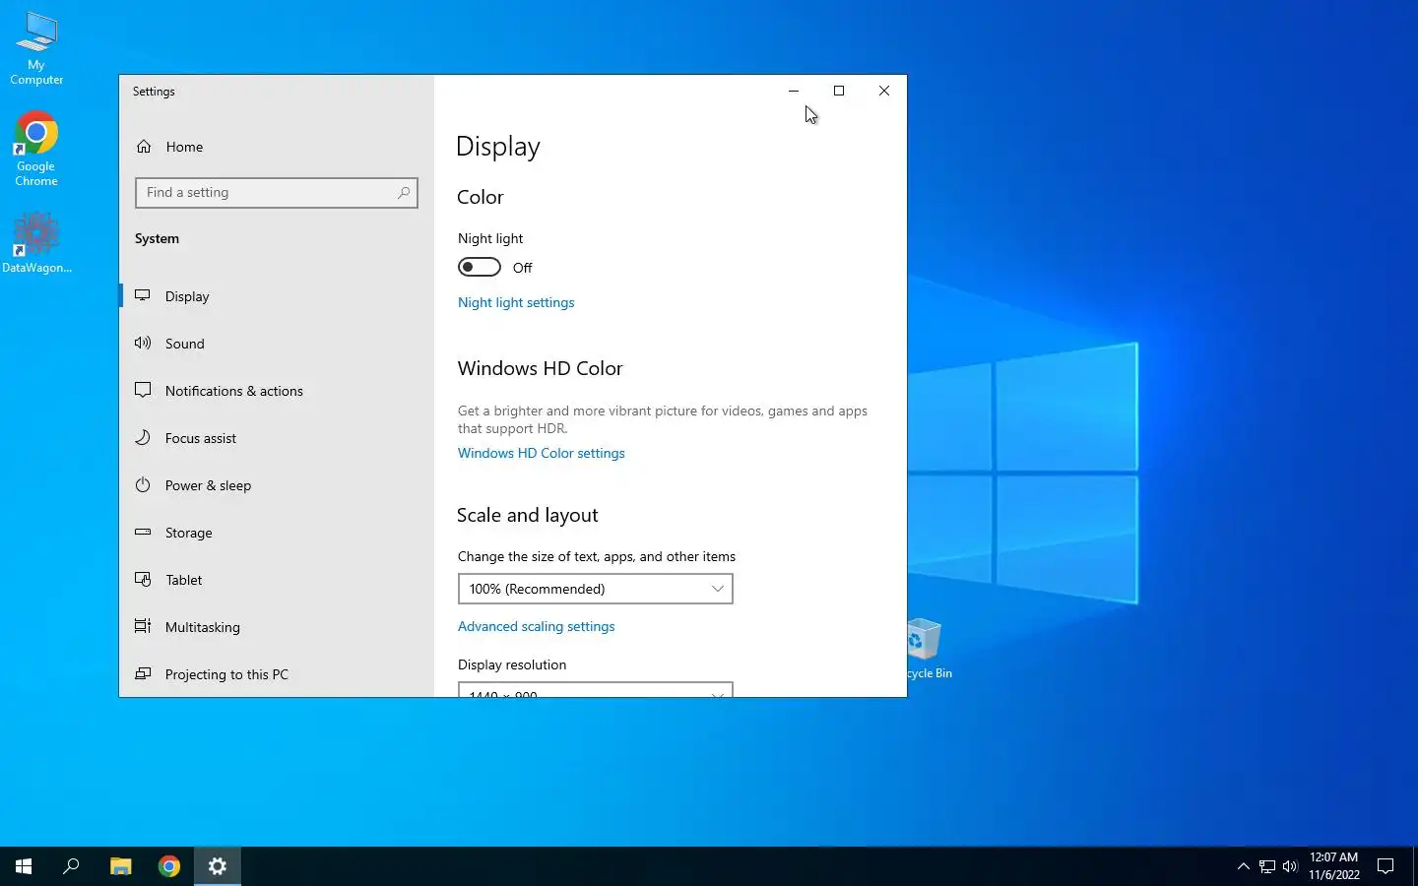Open the scaling 100% (Recommended) dropdown
The width and height of the screenshot is (1418, 886).
click(x=596, y=589)
